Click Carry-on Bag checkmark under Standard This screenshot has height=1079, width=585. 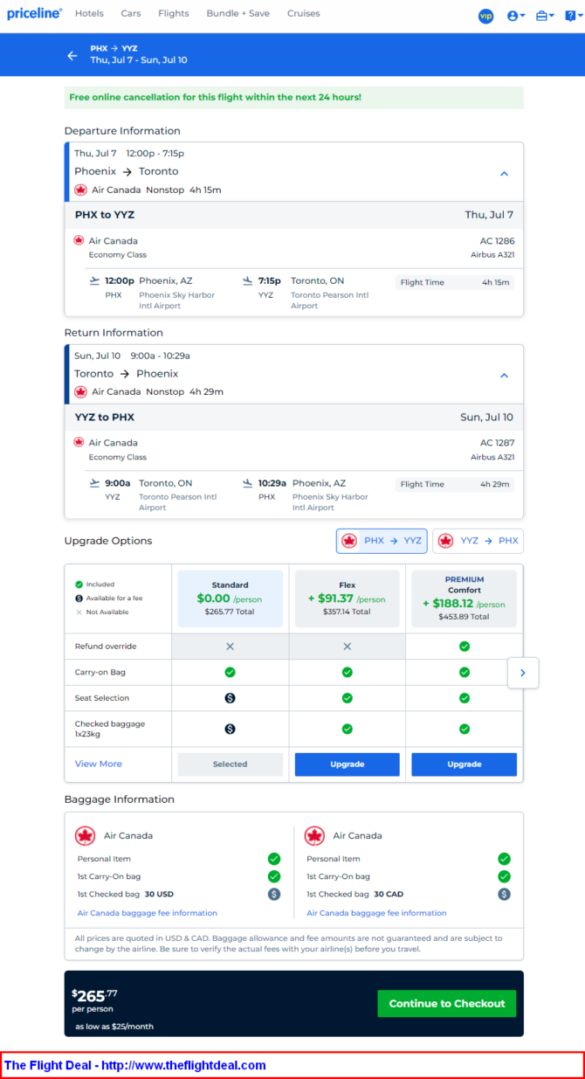[231, 672]
